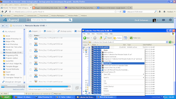Open the Explorer Back history dropdown arrow
Image resolution: width=176 pixels, height=99 pixels.
point(91,38)
